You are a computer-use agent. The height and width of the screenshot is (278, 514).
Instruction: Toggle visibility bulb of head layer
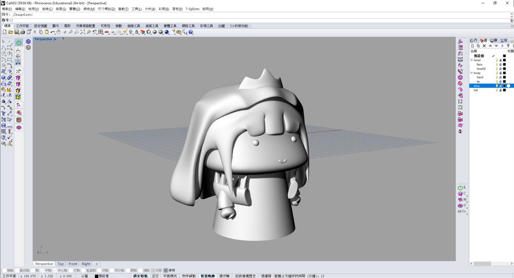(497, 60)
